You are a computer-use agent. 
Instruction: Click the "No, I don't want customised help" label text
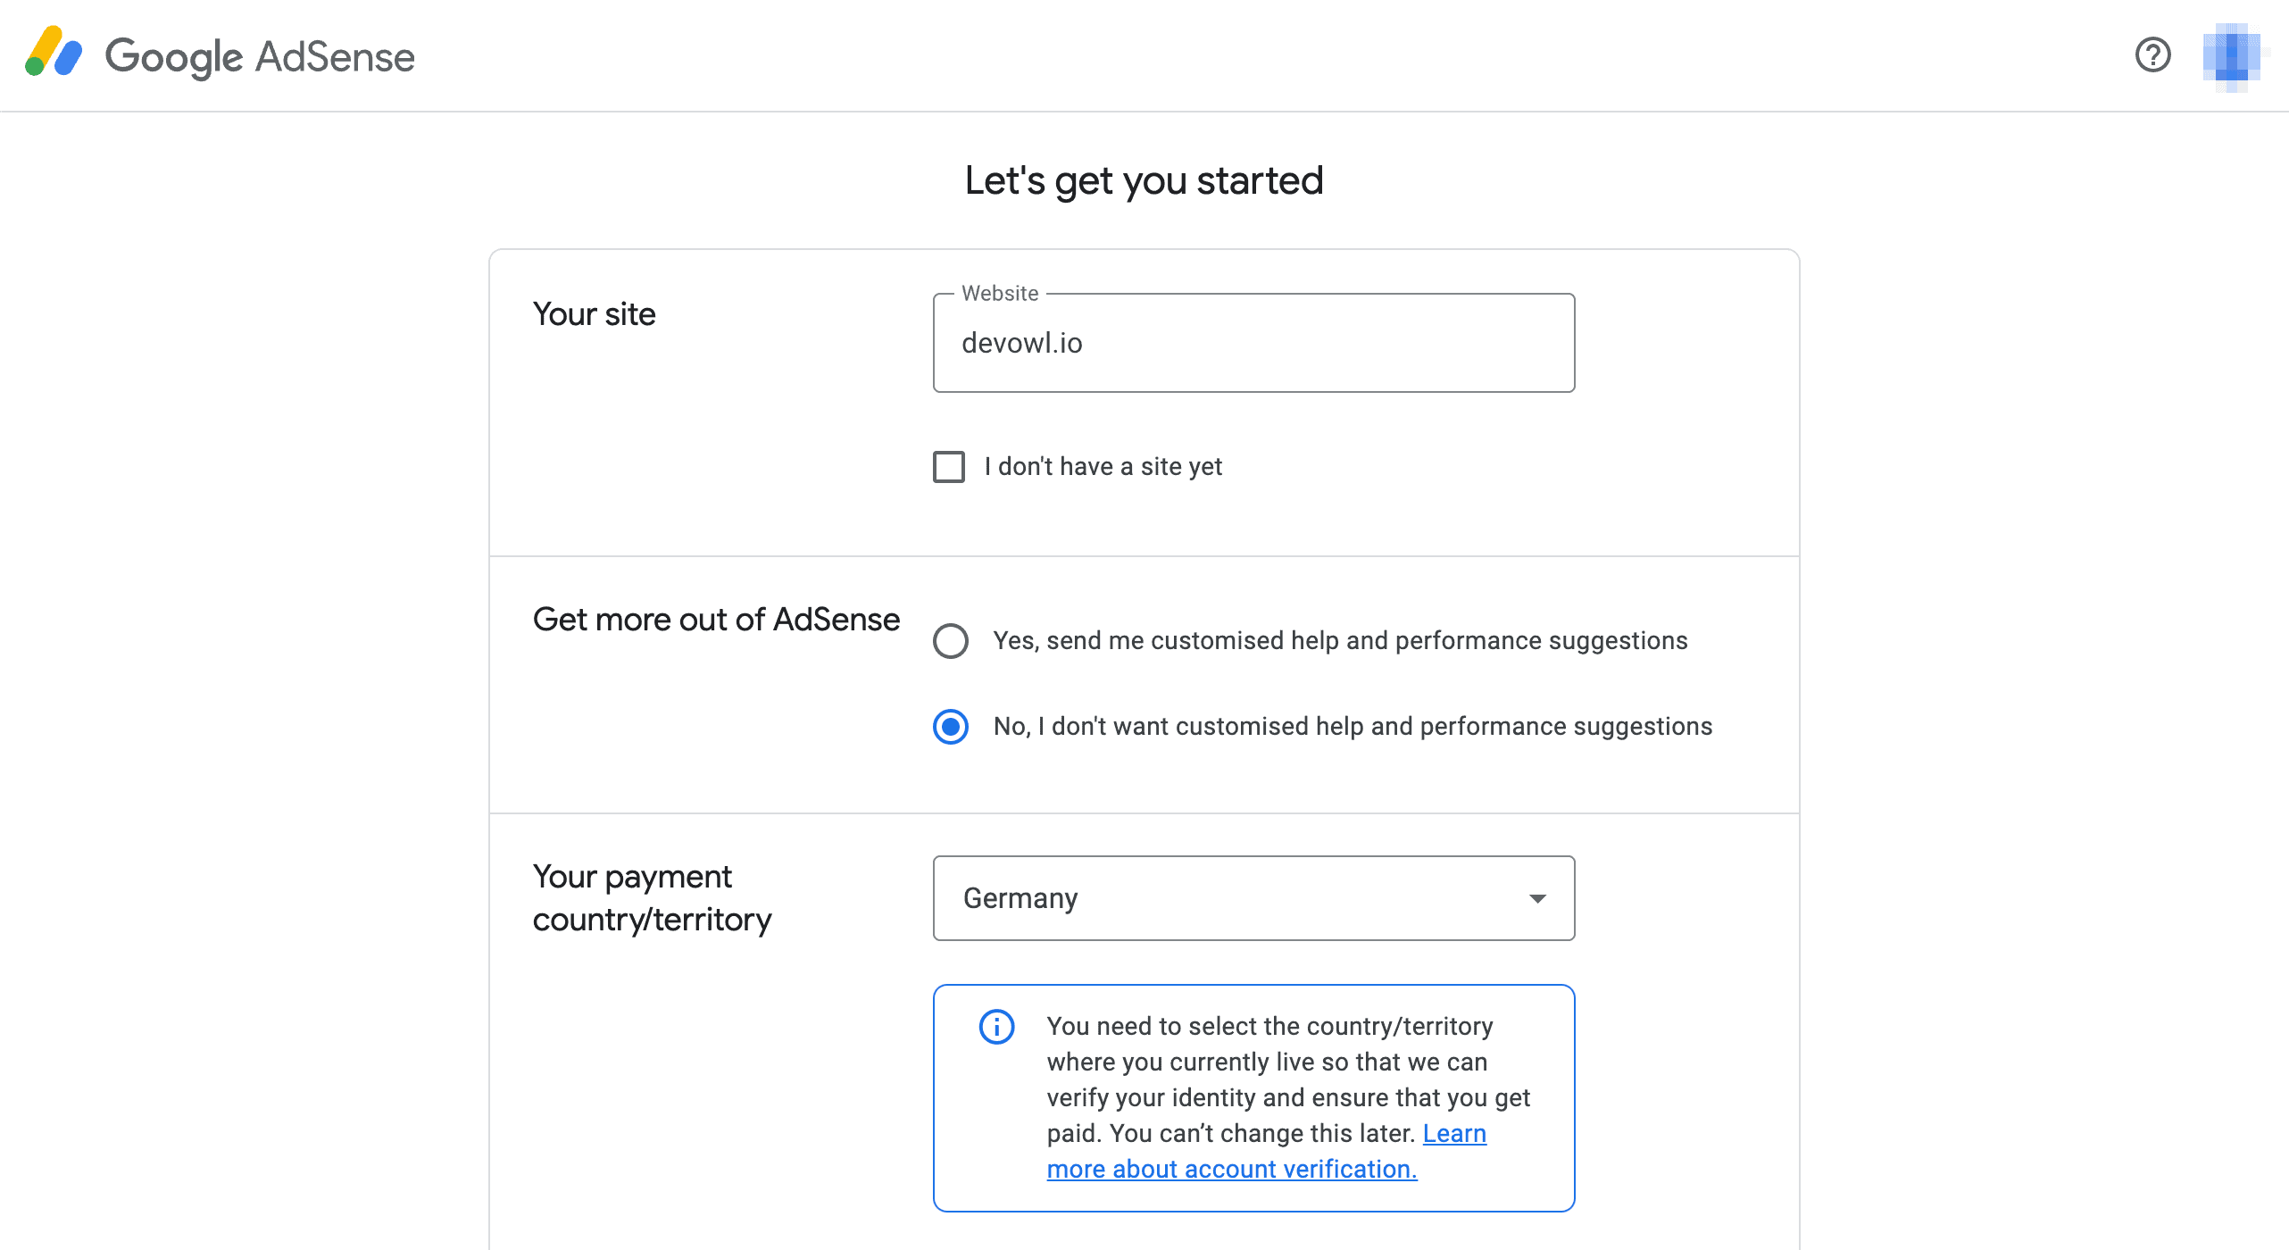[x=1353, y=727]
